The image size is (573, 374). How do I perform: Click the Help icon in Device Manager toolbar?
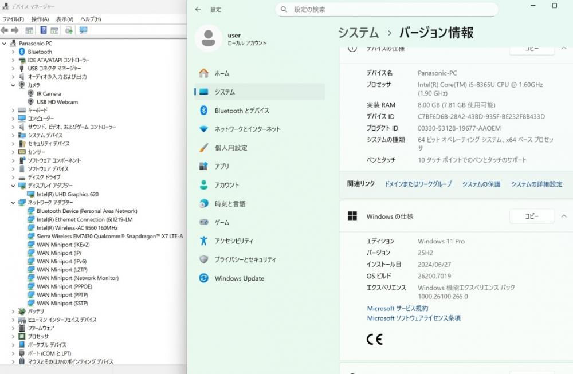pyautogui.click(x=43, y=30)
